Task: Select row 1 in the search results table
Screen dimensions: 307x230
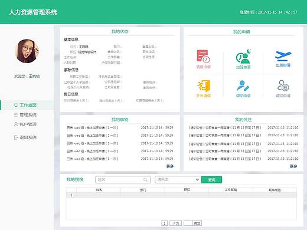Action: coord(181,195)
